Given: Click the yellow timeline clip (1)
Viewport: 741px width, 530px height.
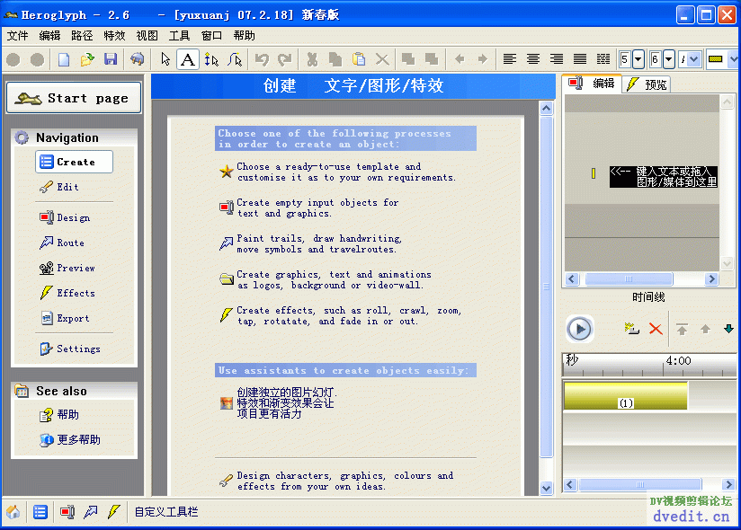Looking at the screenshot, I should (626, 395).
